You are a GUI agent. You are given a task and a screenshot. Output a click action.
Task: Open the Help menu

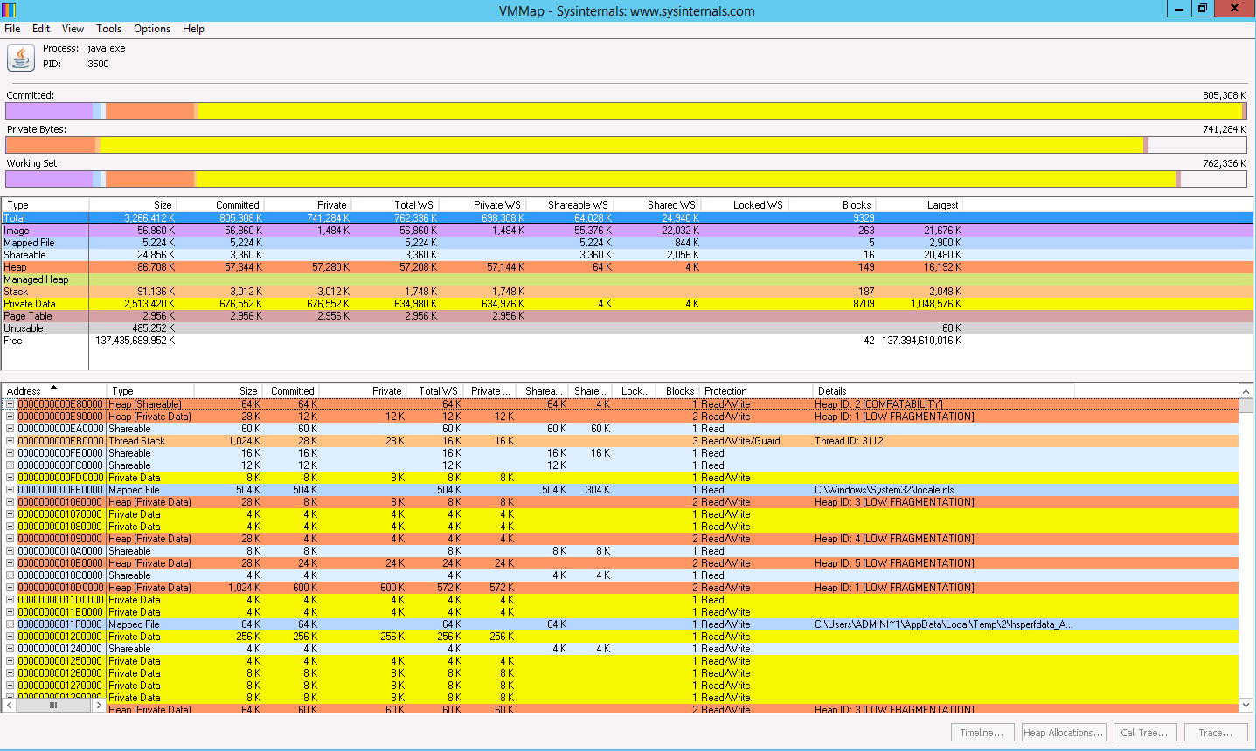click(x=193, y=29)
